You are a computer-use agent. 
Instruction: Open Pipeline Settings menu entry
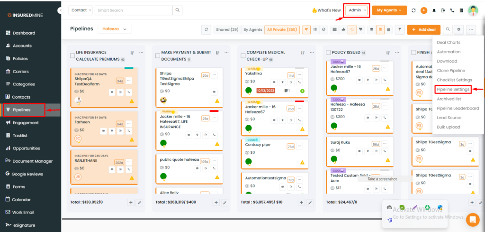[453, 90]
